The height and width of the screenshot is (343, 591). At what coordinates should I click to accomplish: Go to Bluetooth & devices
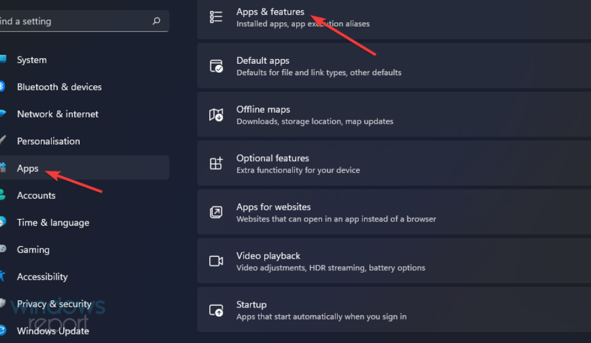pyautogui.click(x=59, y=87)
